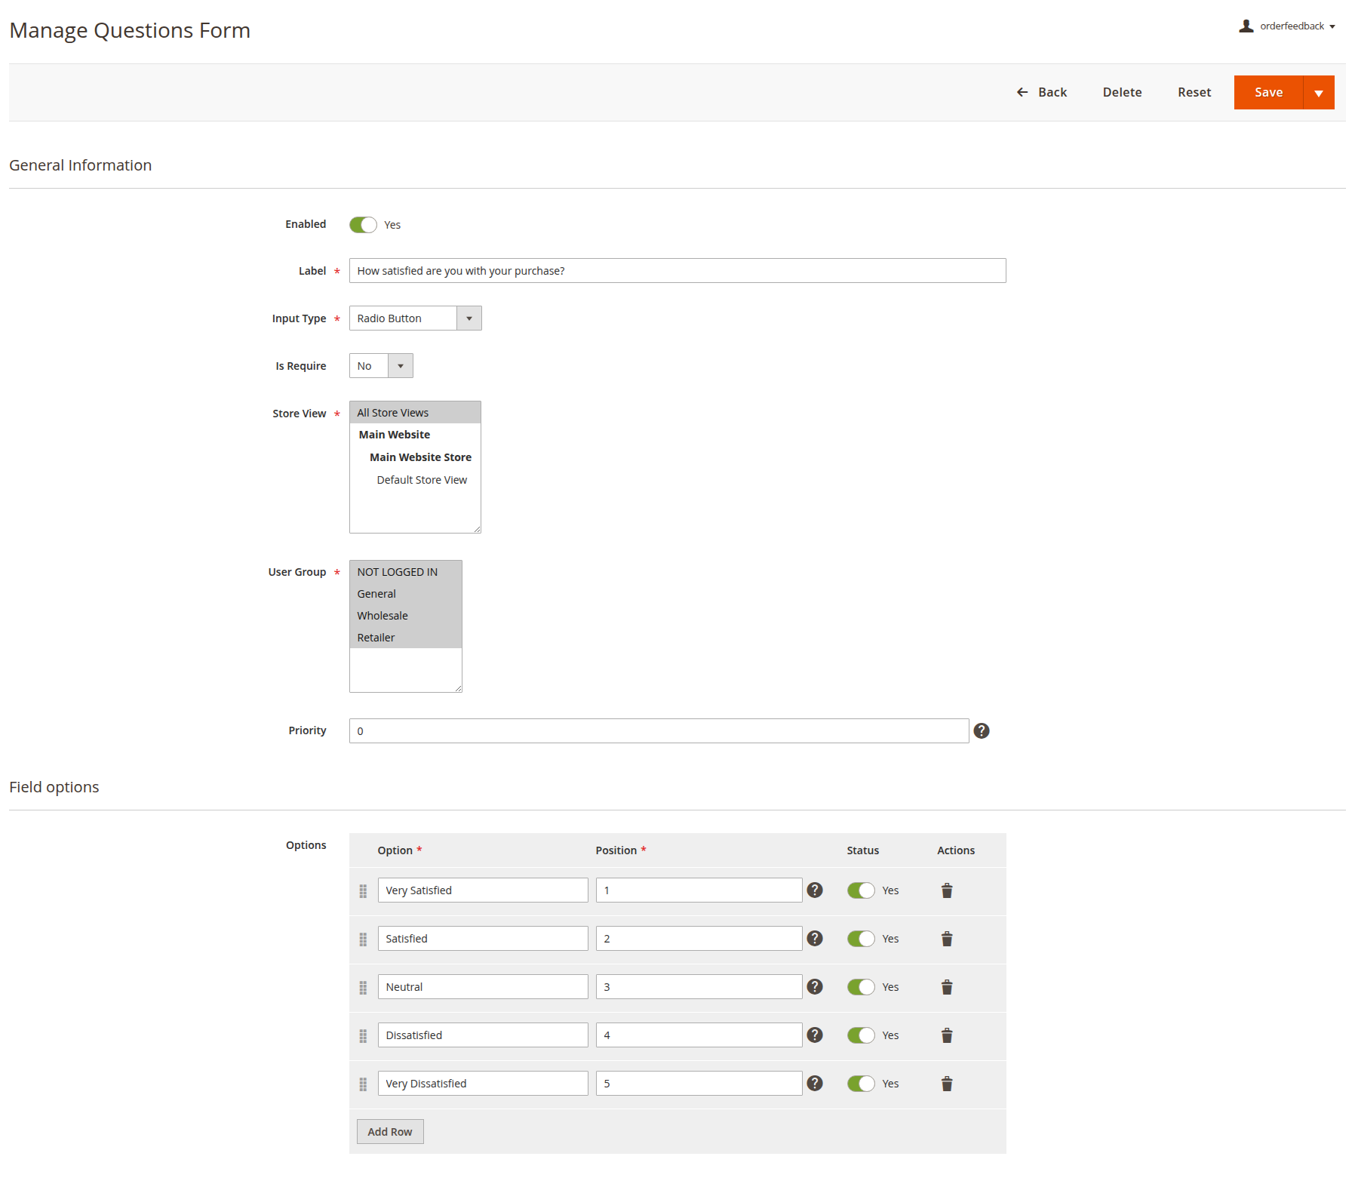
Task: Grab drag handle of Satisfied row
Action: tap(363, 940)
